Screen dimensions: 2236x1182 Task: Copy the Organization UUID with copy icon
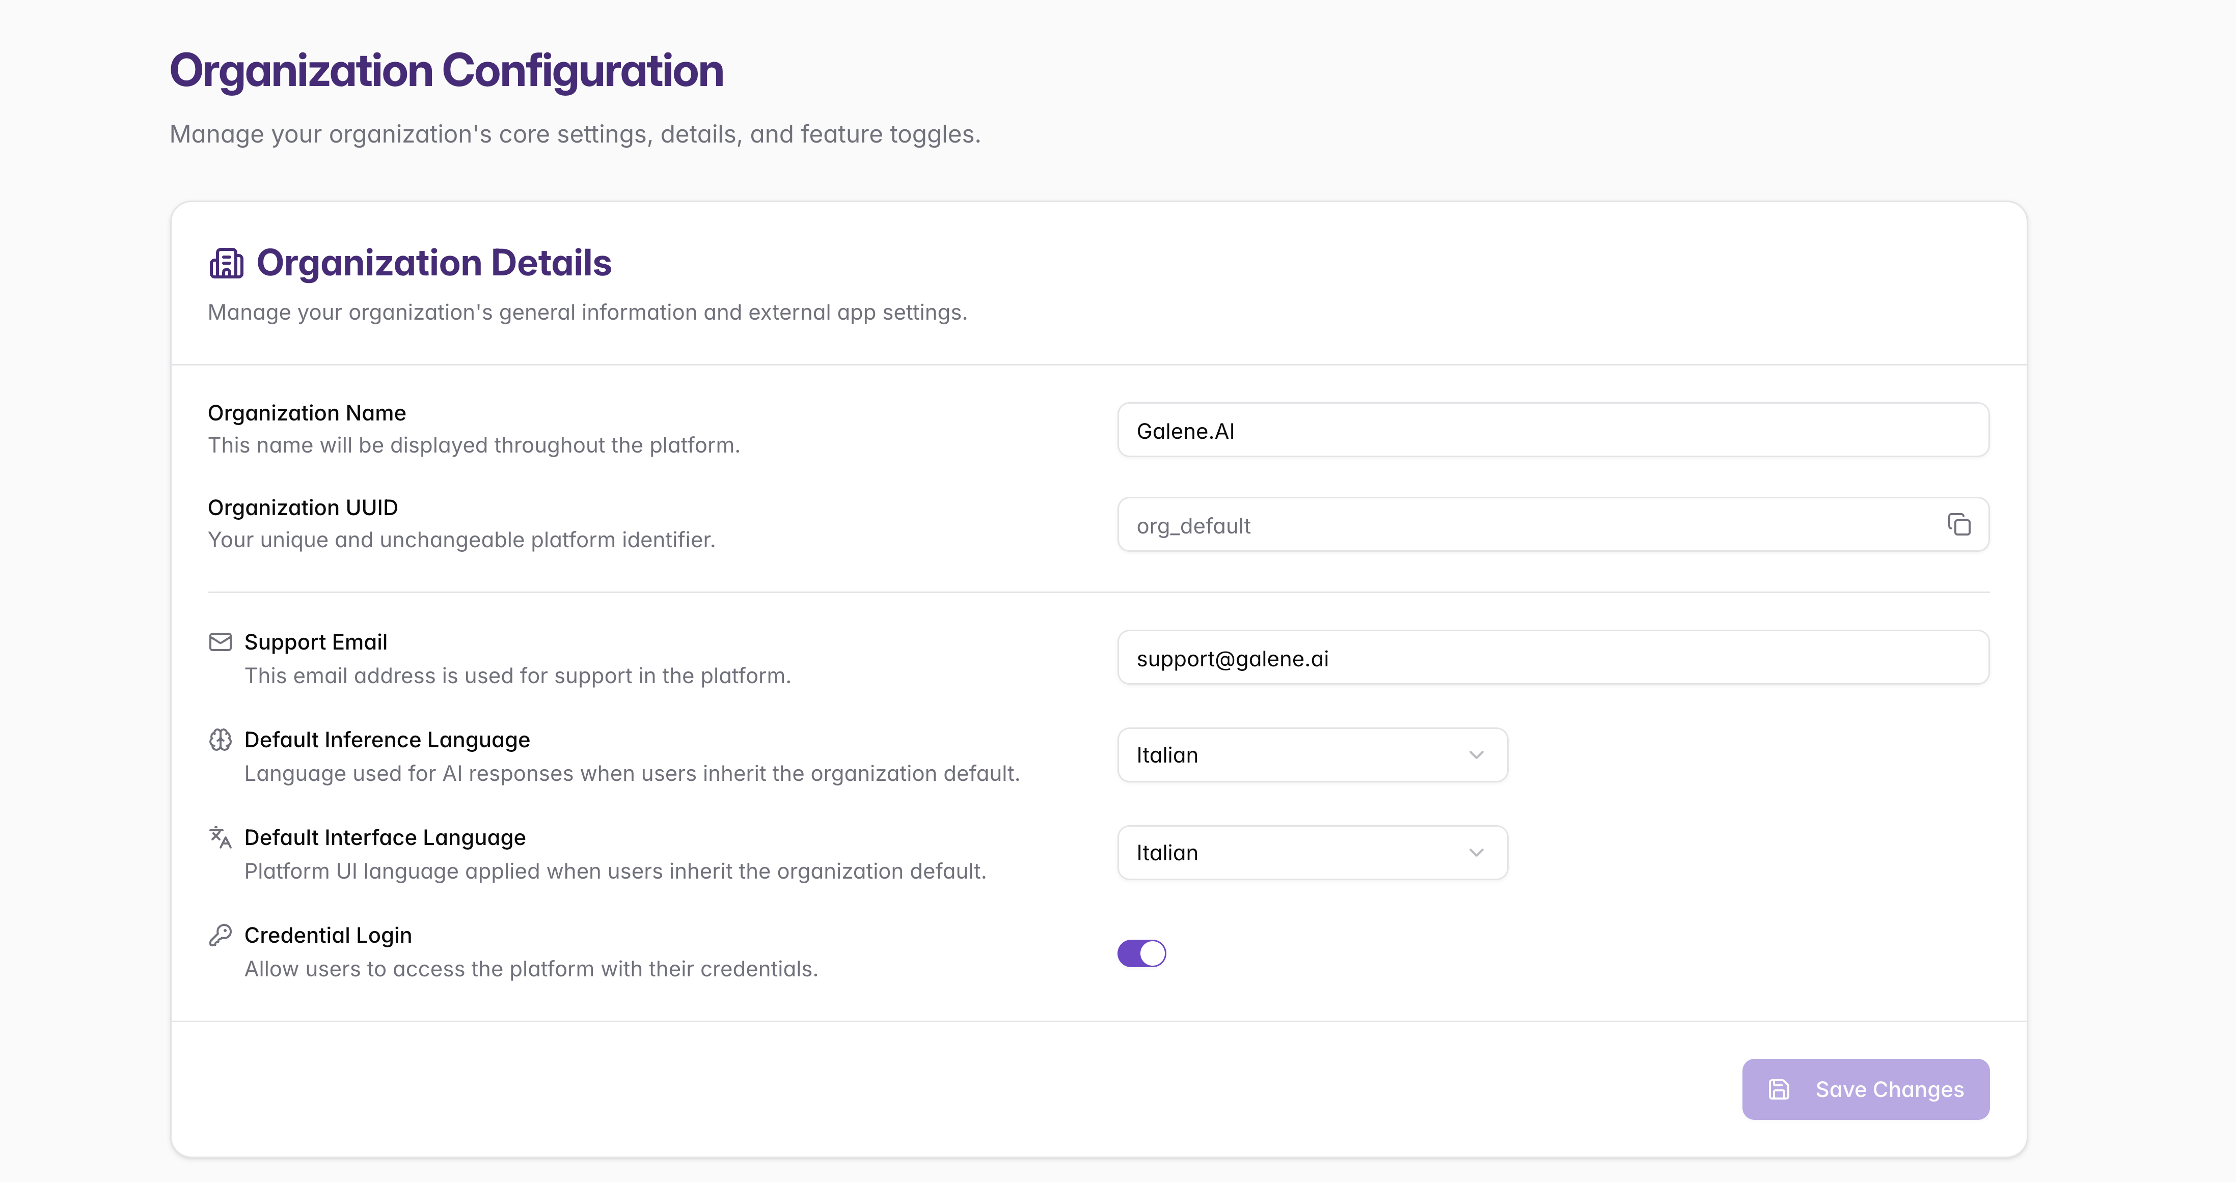coord(1958,525)
